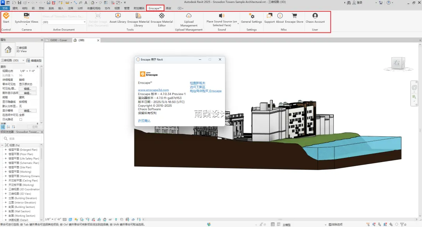Click the 可见性/图形 编辑 button
Viewport: 422px width, 227px height.
pyautogui.click(x=27, y=89)
